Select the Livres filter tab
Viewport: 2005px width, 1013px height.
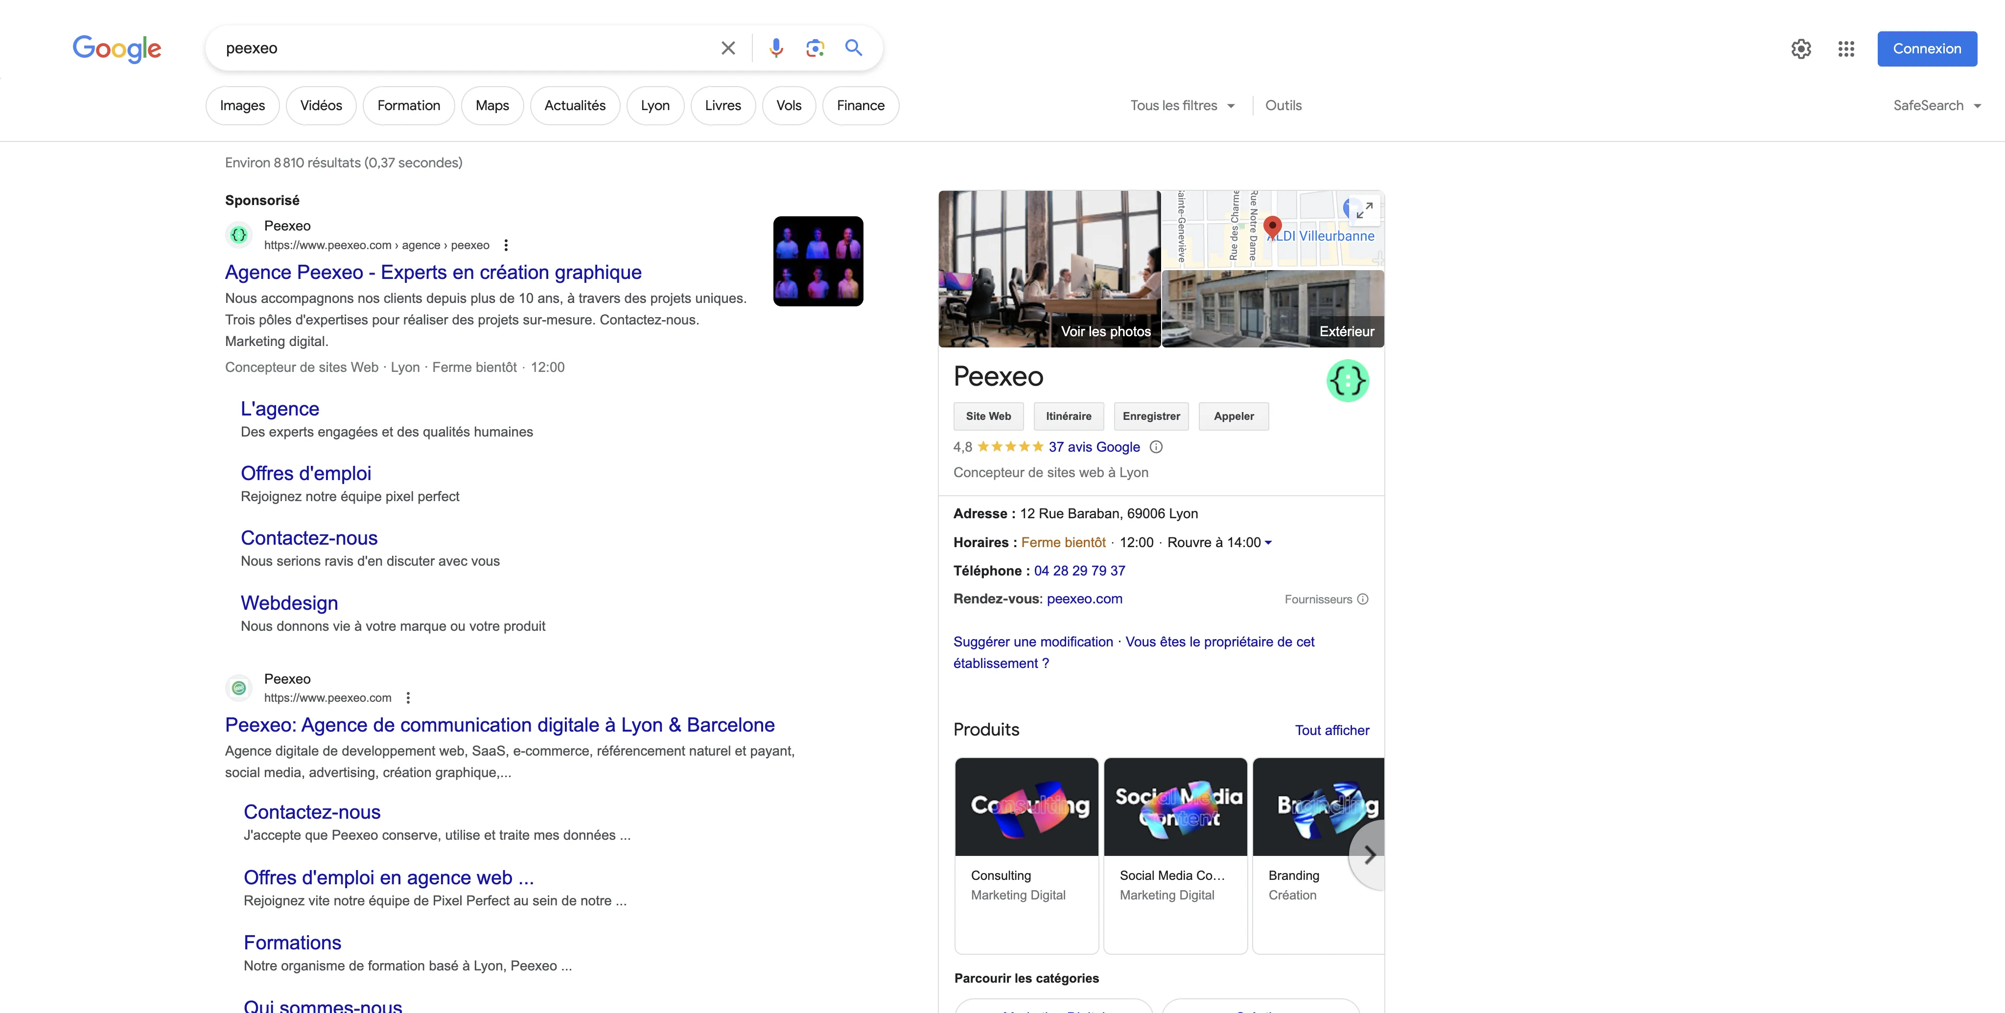coord(723,106)
